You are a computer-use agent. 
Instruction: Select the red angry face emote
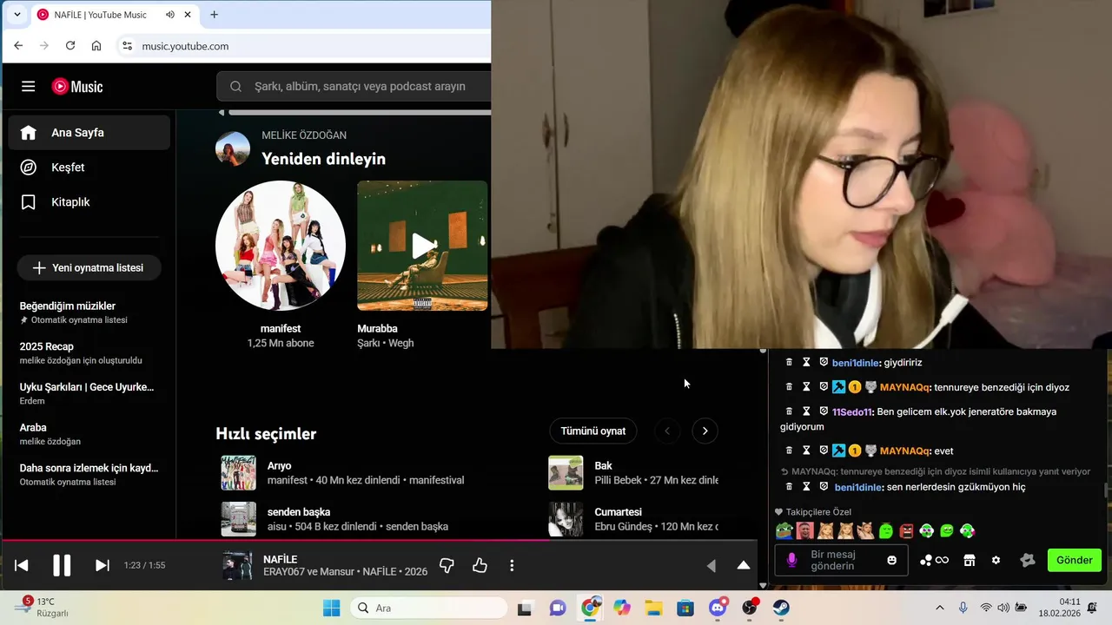[x=906, y=530]
